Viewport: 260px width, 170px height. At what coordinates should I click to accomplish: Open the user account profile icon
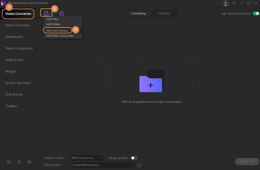tap(225, 3)
